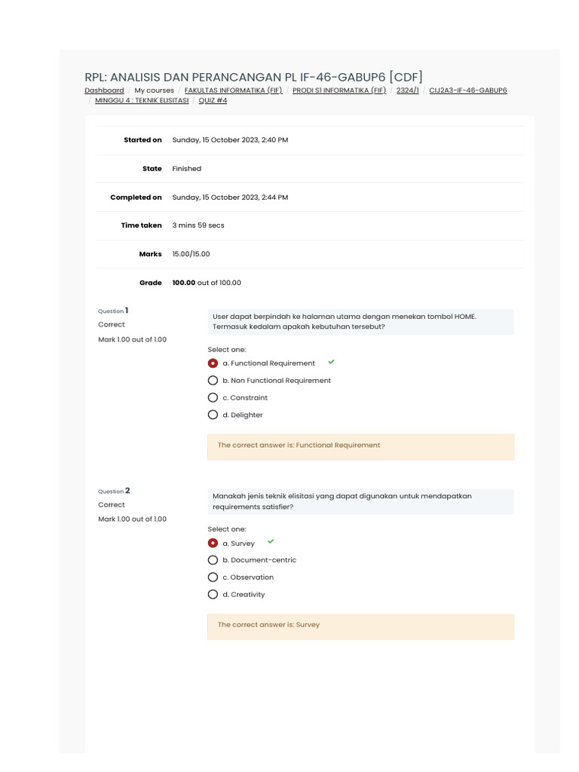Select the Constraint radio option
579x772 pixels.
pyautogui.click(x=213, y=398)
